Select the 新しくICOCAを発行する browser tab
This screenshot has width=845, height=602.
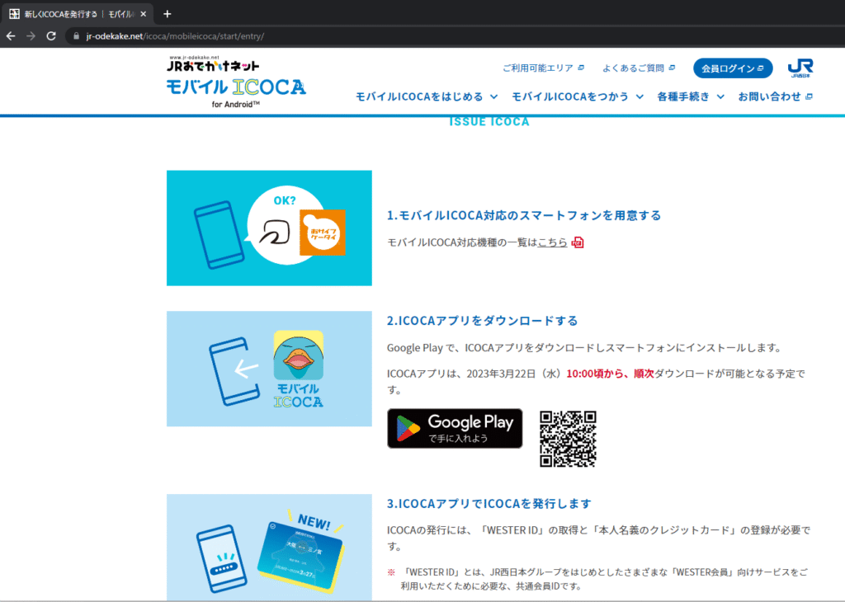pyautogui.click(x=78, y=14)
